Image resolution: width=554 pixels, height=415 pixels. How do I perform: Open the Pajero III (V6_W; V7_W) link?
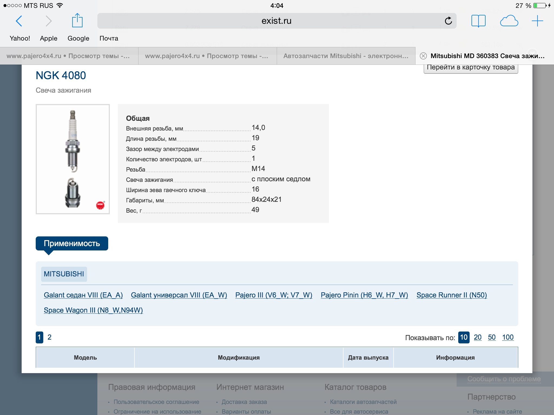[273, 295]
